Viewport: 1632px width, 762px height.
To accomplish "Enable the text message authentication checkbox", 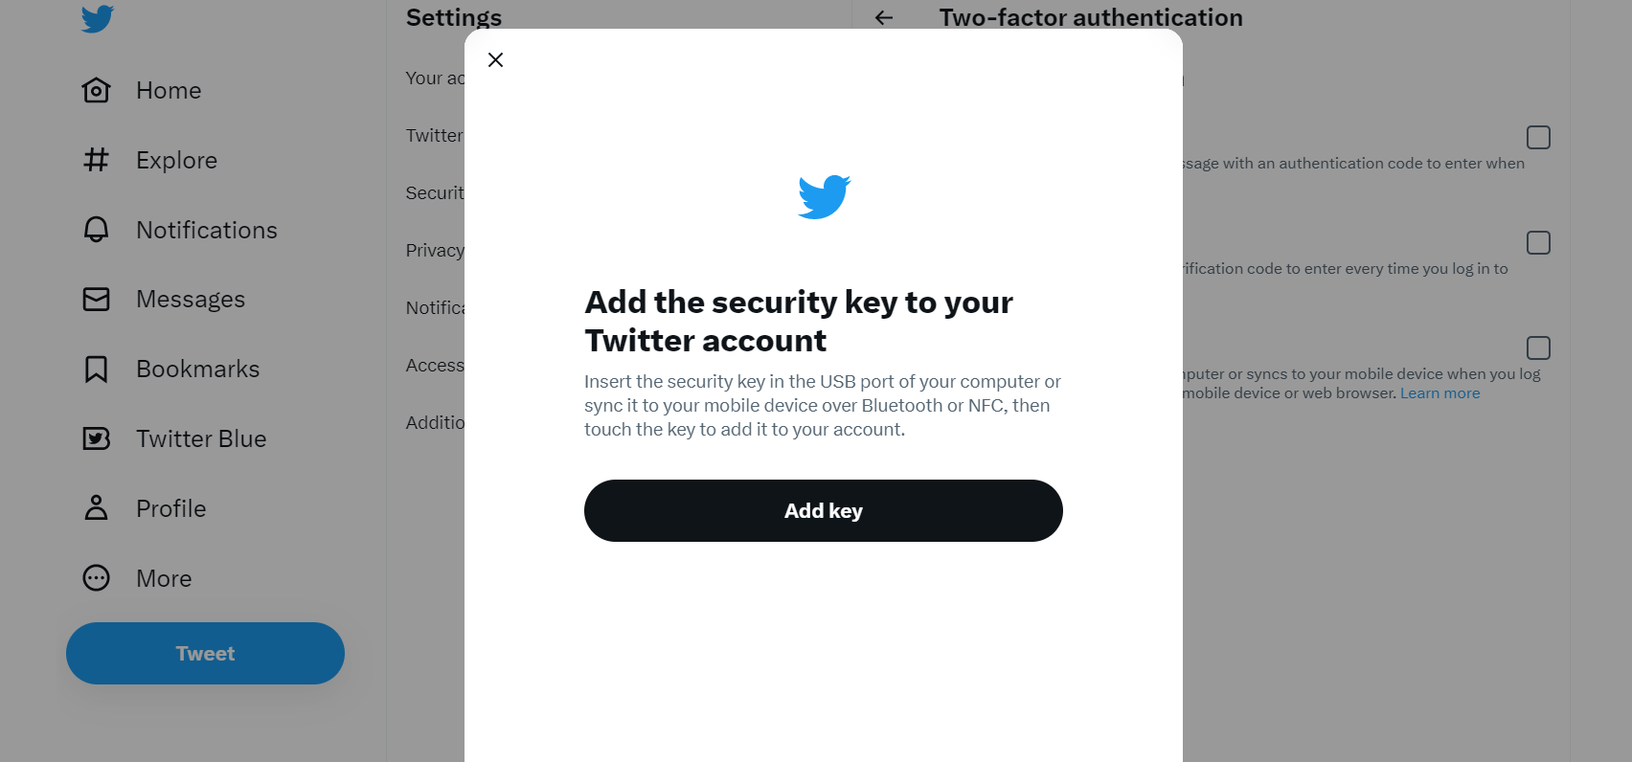I will (1538, 138).
